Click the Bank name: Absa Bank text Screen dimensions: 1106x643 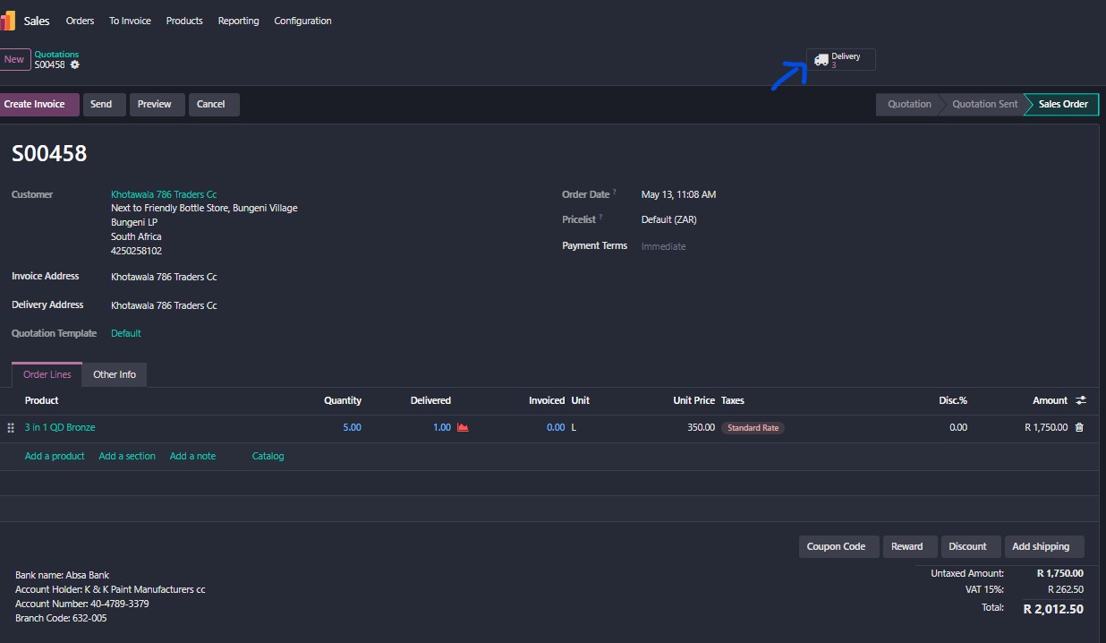pyautogui.click(x=62, y=575)
